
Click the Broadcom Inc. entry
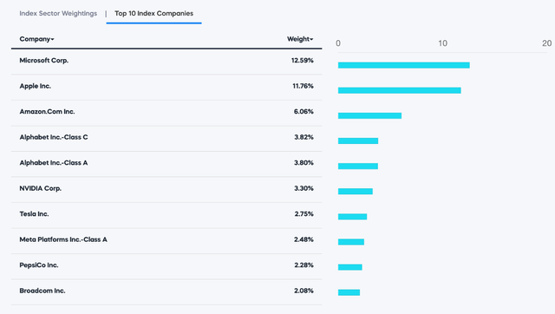(42, 291)
